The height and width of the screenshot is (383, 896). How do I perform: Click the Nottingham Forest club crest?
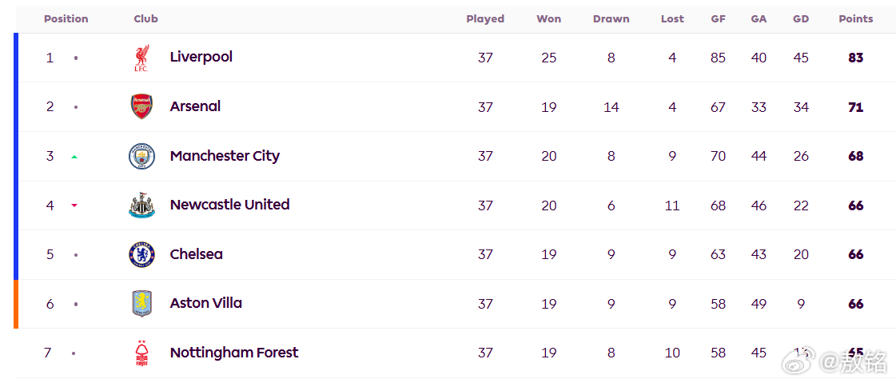pyautogui.click(x=141, y=353)
